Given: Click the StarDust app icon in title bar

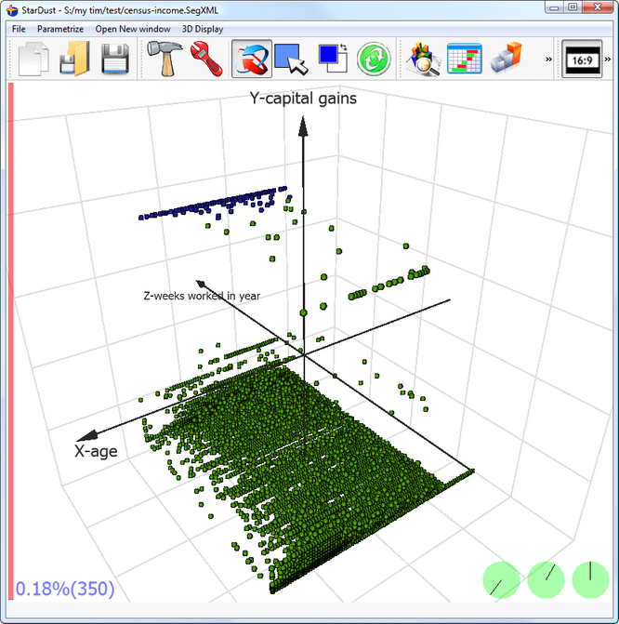Looking at the screenshot, I should (x=12, y=10).
